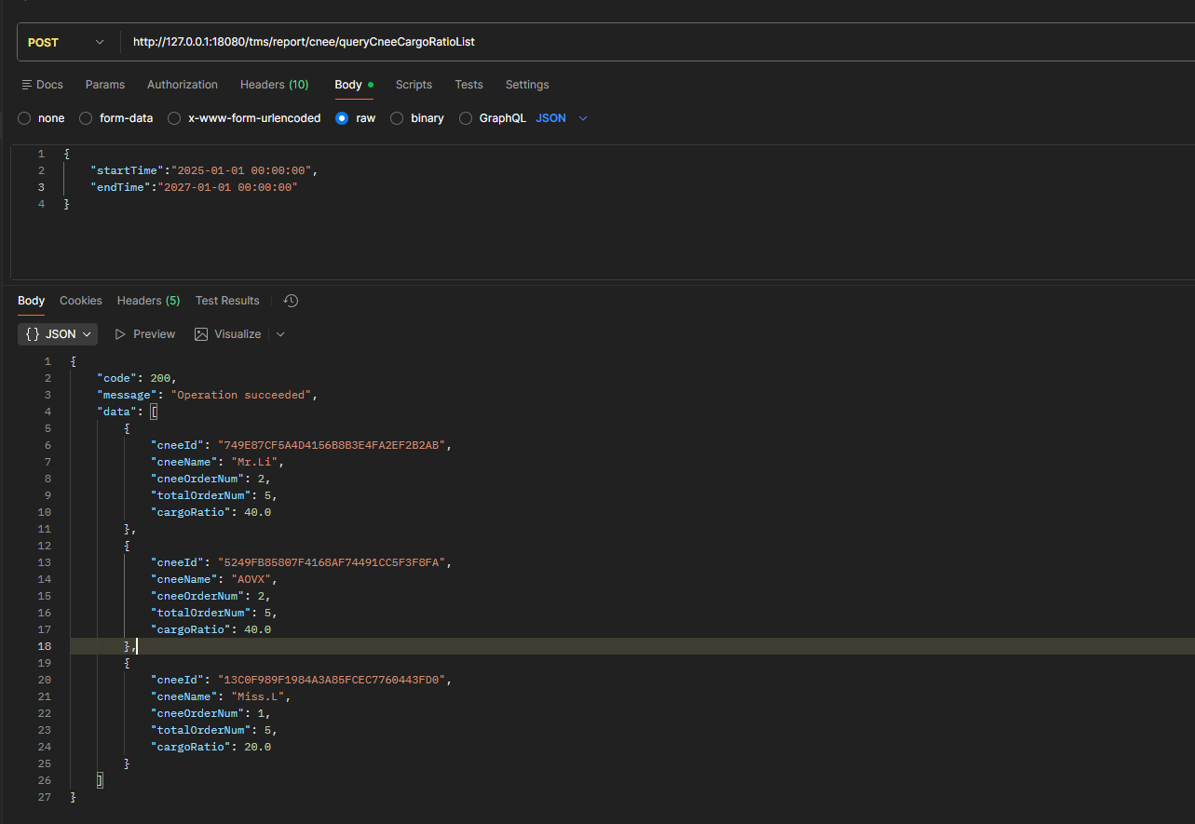This screenshot has height=824, width=1195.
Task: Go to the Scripts tab
Action: pos(414,85)
